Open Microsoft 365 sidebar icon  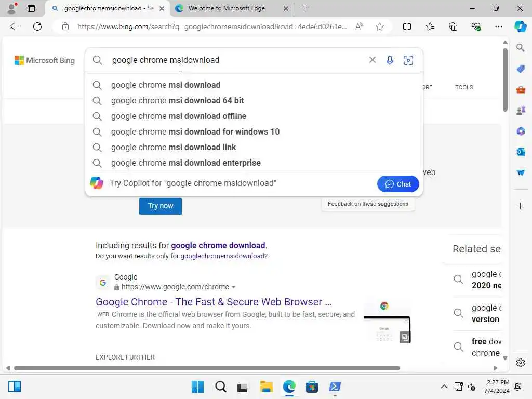(x=521, y=131)
